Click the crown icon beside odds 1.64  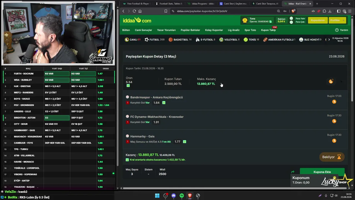coord(164,103)
